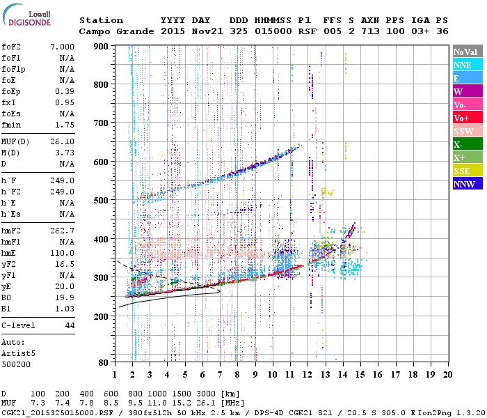487x418 pixels.
Task: Click the fmin value 1.75
Action: click(65, 125)
